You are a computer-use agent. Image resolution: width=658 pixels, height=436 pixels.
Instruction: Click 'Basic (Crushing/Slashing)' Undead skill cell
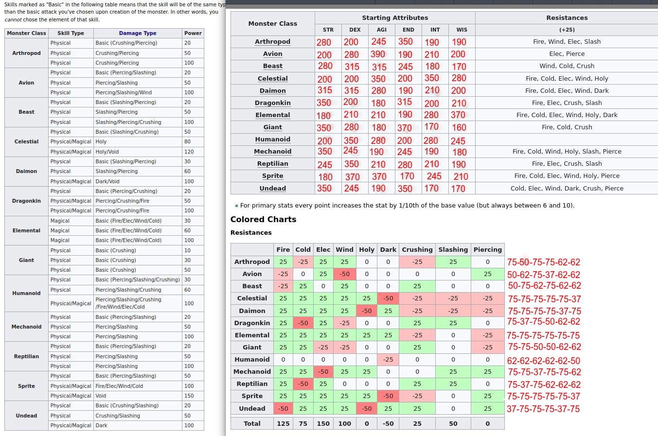click(x=138, y=405)
